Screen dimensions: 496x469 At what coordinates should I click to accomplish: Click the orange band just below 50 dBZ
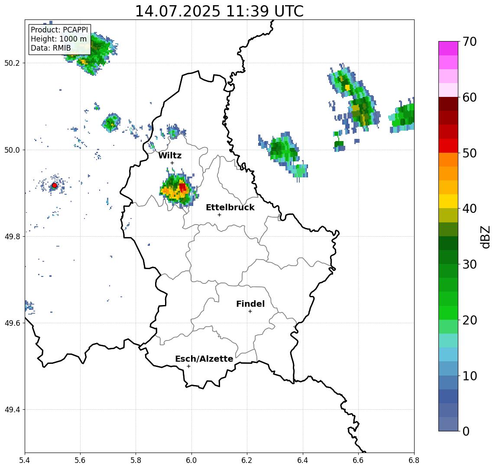pyautogui.click(x=448, y=160)
